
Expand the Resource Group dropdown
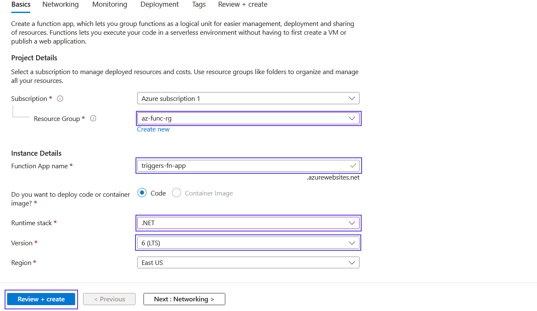(x=352, y=118)
